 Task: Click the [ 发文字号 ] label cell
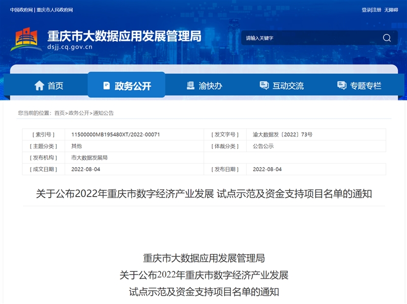225,134
